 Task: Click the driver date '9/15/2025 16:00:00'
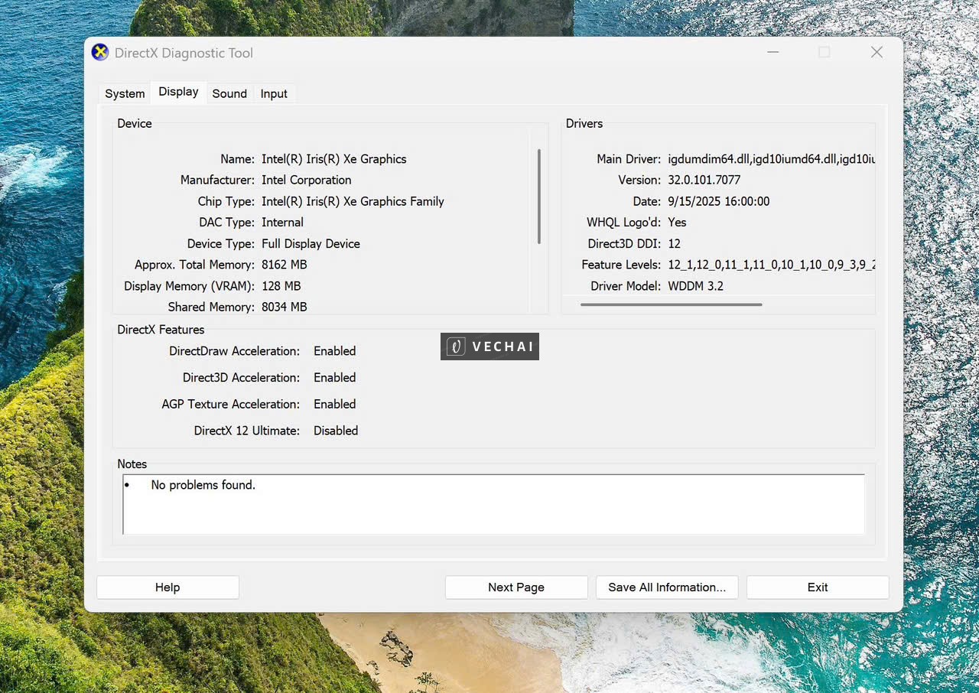718,201
